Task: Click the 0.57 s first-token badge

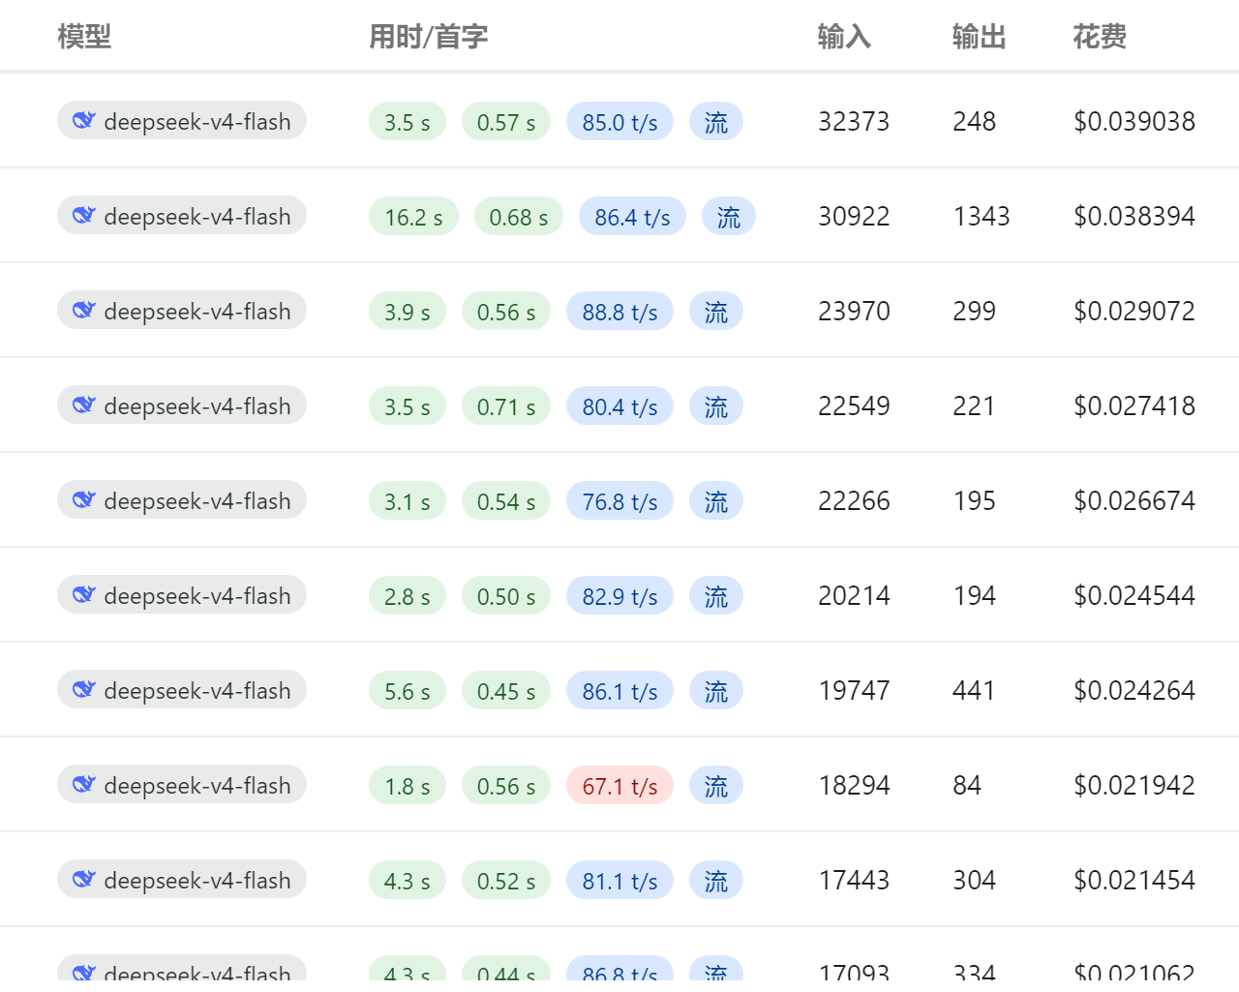Action: (x=506, y=122)
